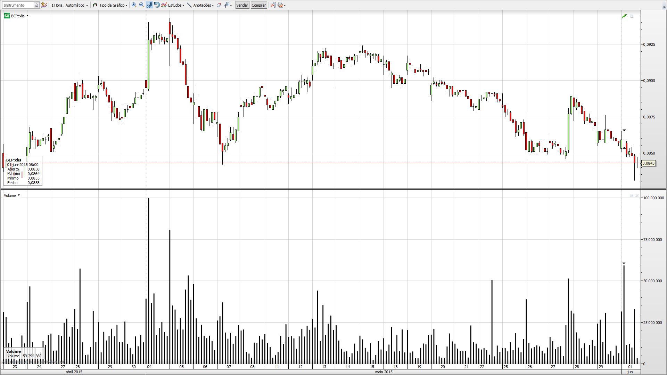The image size is (667, 375).
Task: Click the Comprar button
Action: tap(258, 5)
